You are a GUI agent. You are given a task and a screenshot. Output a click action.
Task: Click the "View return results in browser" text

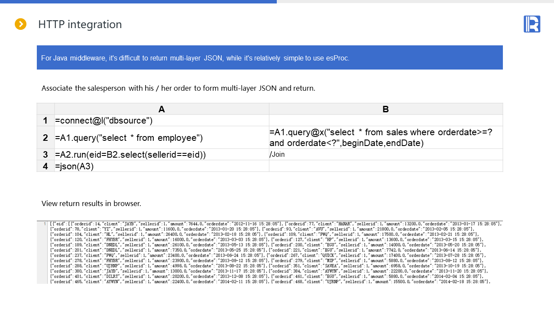click(91, 203)
